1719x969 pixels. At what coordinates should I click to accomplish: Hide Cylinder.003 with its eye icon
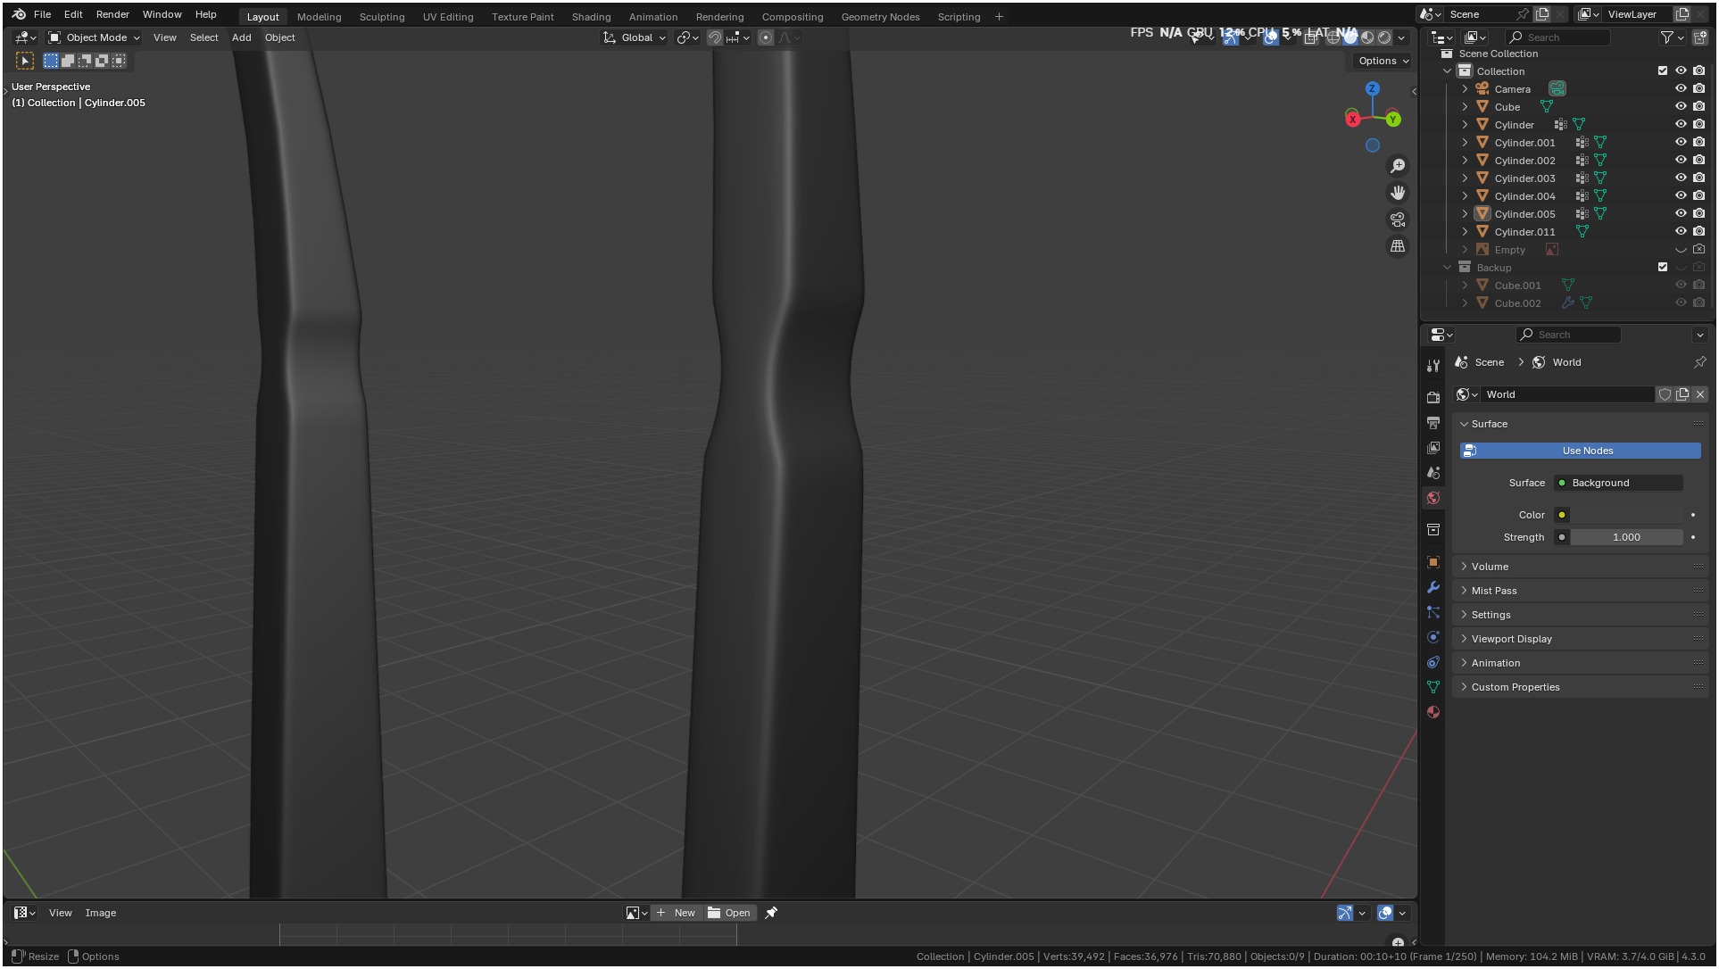click(1681, 178)
